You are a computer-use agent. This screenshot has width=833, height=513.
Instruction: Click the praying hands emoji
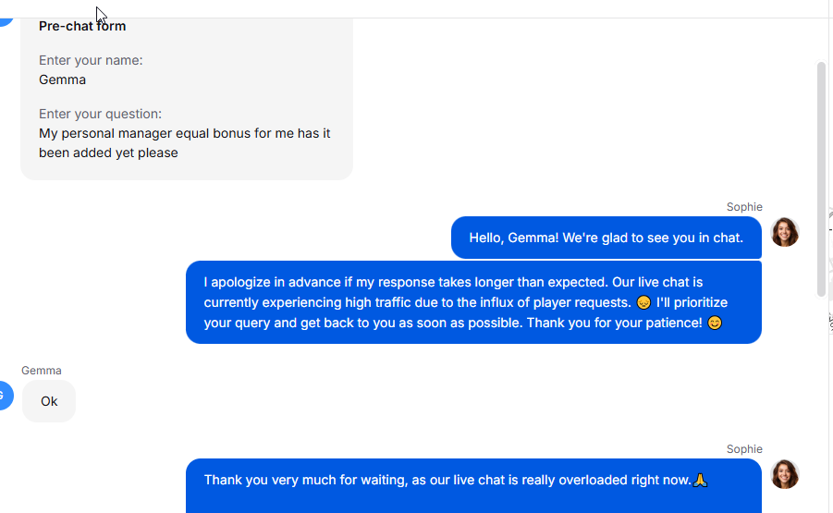click(701, 480)
